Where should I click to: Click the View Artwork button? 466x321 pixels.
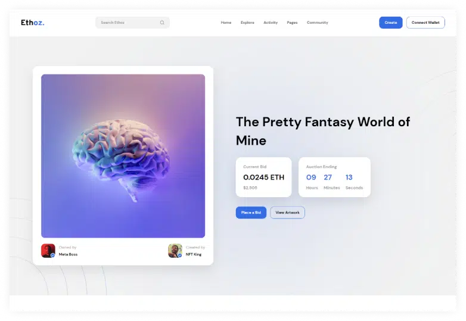point(287,213)
